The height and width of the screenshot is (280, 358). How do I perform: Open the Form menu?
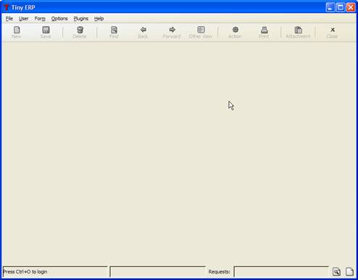click(40, 19)
